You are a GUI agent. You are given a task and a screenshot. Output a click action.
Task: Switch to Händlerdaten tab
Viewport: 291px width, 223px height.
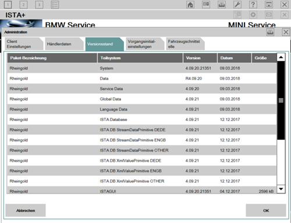(64, 44)
